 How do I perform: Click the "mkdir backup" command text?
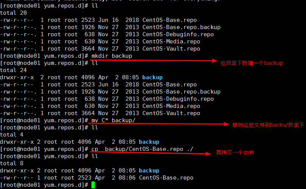(112, 56)
